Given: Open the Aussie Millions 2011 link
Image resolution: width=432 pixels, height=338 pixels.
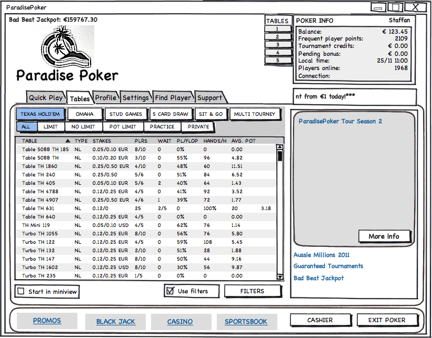Looking at the screenshot, I should [x=322, y=255].
